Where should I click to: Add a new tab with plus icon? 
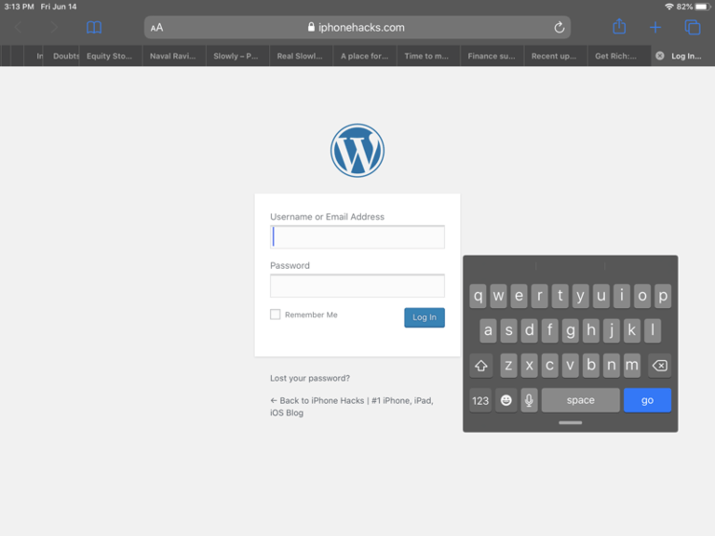655,27
